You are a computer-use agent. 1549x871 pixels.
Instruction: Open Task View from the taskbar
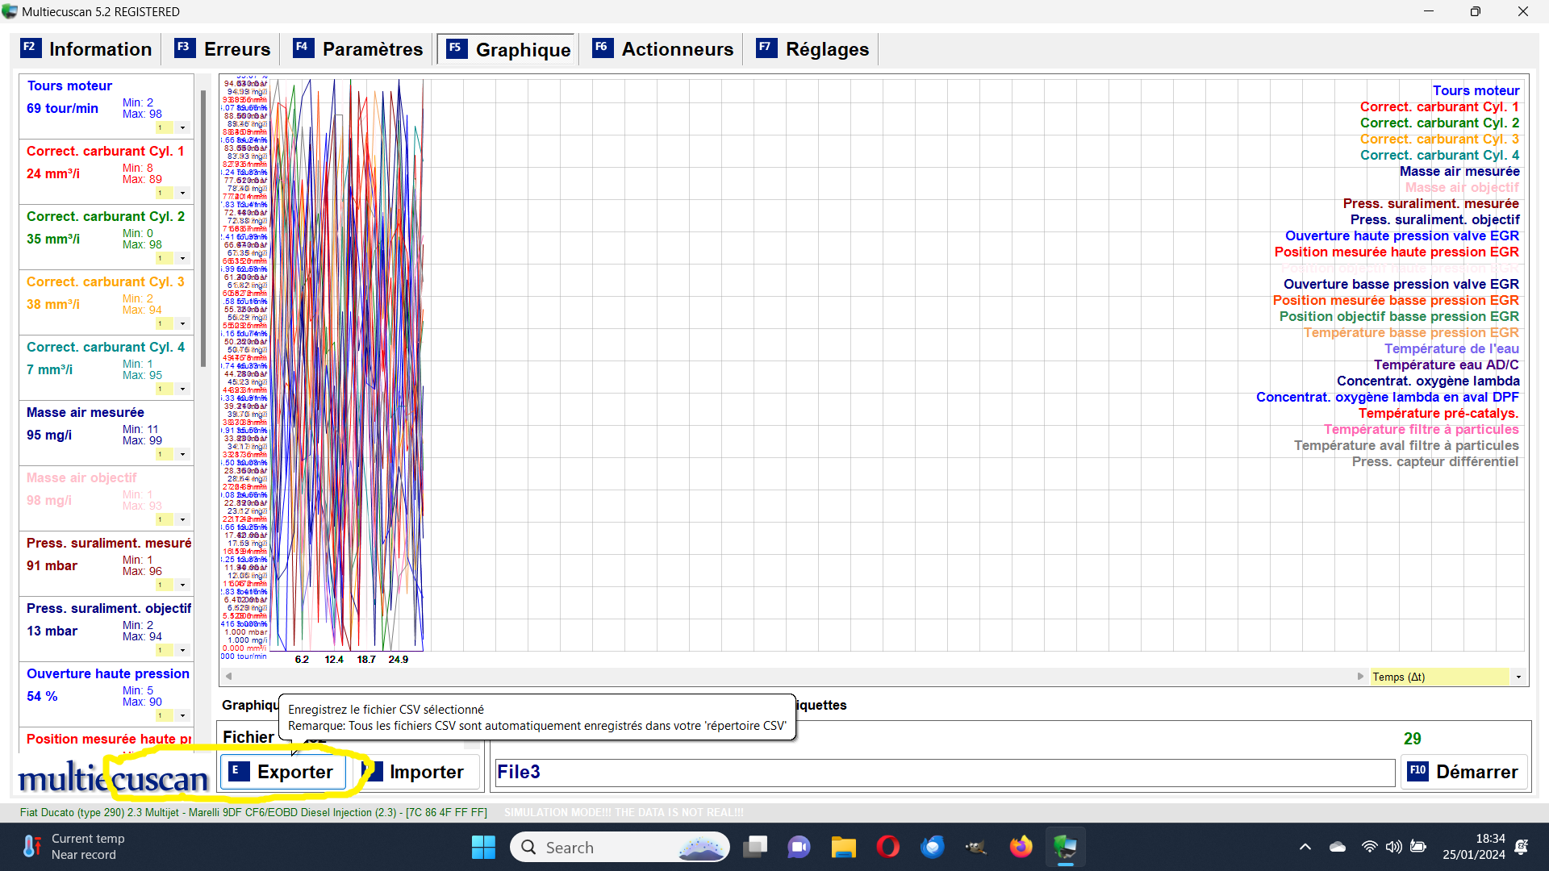point(756,847)
